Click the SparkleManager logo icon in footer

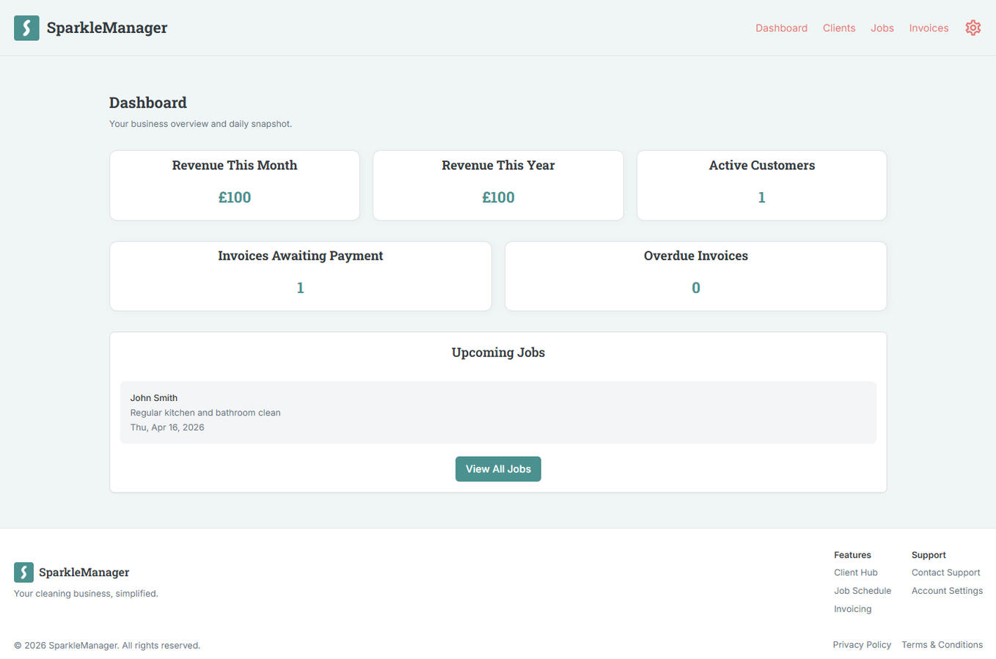[x=23, y=572]
